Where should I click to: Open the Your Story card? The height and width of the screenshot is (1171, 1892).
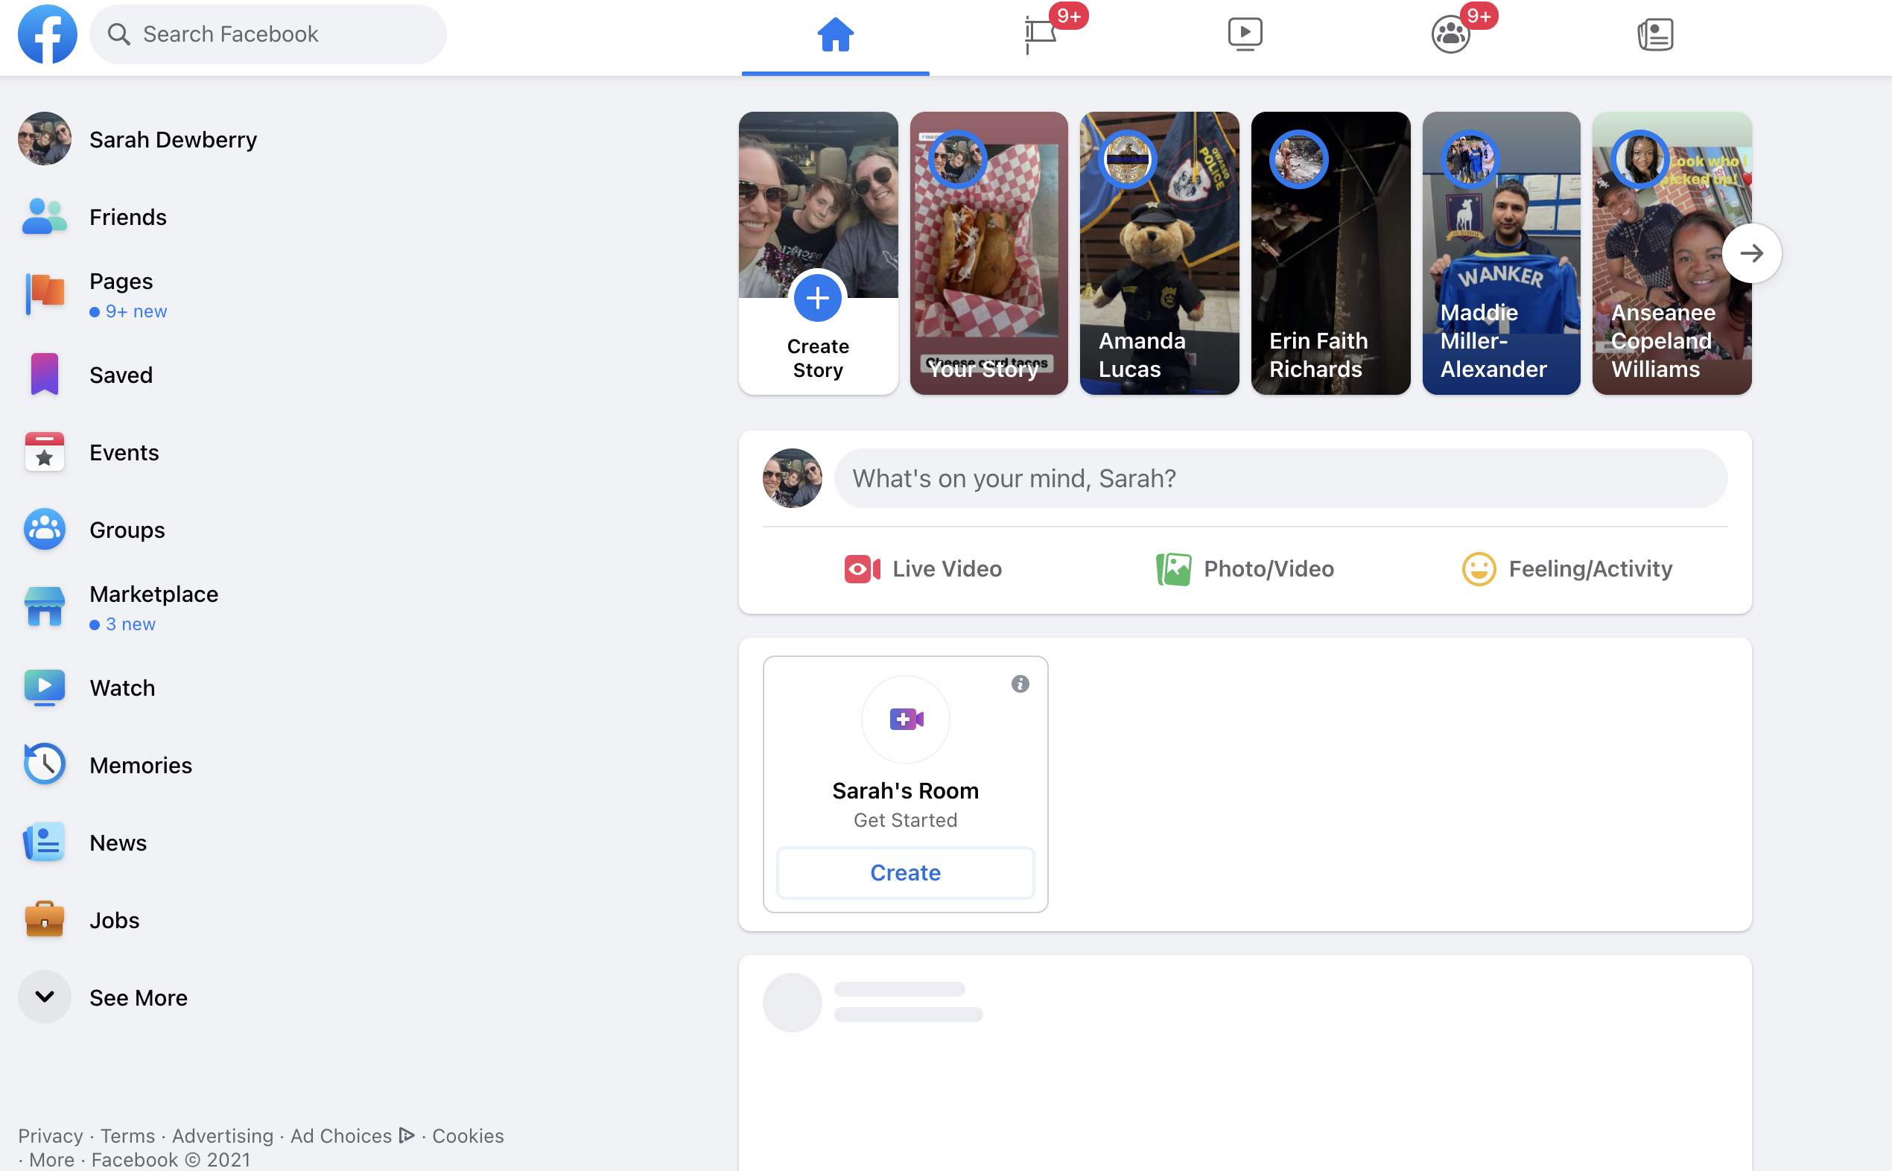988,253
